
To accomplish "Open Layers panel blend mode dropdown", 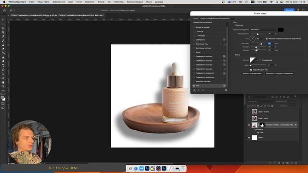I will click(x=261, y=101).
